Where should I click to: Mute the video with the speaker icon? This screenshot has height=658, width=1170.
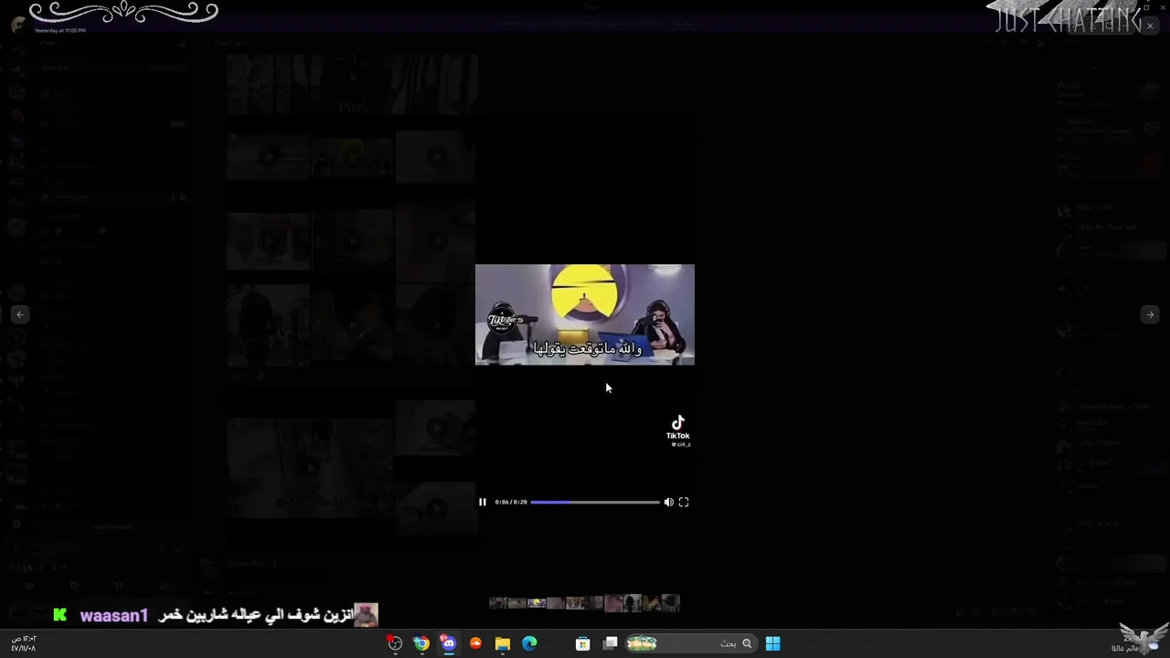click(668, 502)
